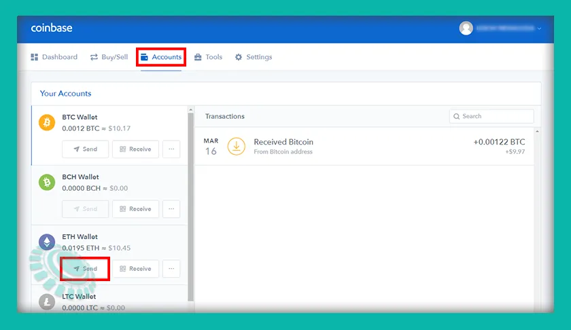Click the search magnifier icon

point(456,116)
